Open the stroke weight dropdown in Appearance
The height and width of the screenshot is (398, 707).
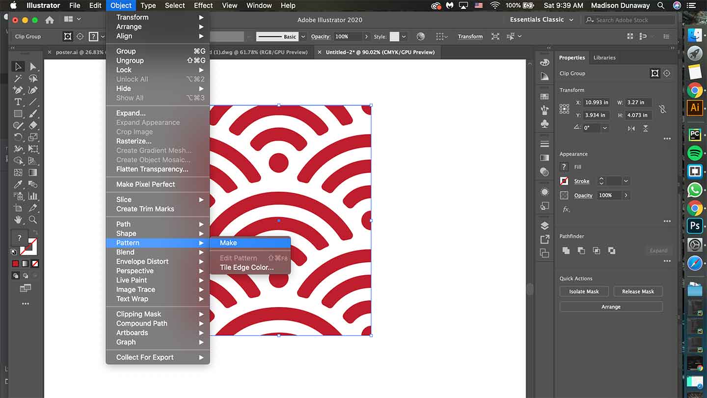click(x=626, y=181)
